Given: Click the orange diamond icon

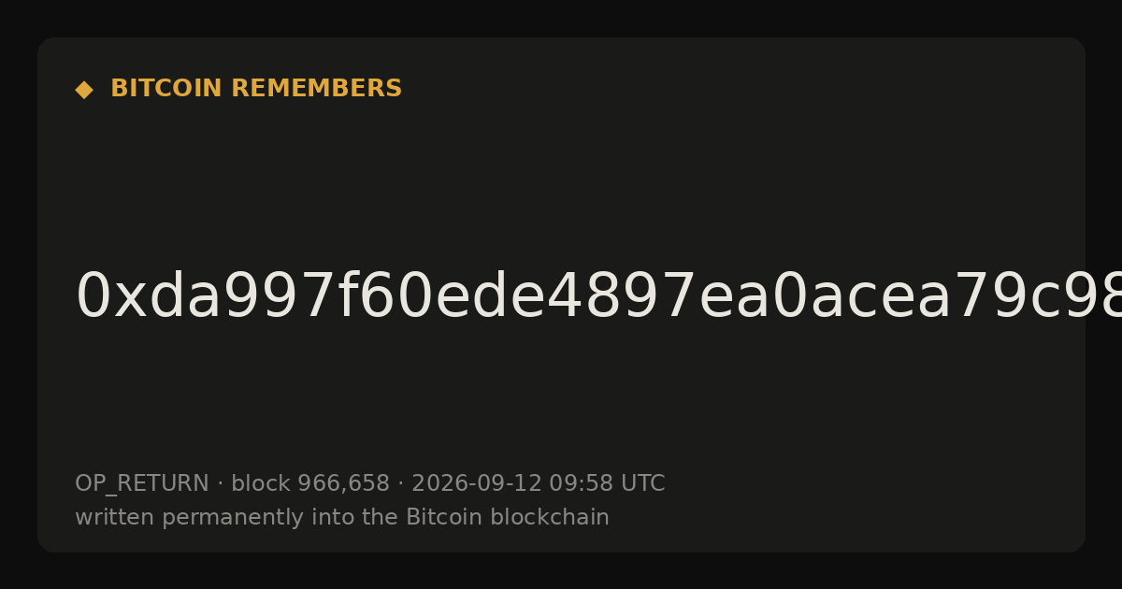Looking at the screenshot, I should tap(84, 90).
